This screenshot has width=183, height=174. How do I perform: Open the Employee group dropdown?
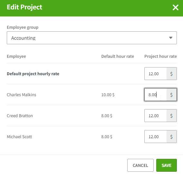pyautogui.click(x=92, y=38)
